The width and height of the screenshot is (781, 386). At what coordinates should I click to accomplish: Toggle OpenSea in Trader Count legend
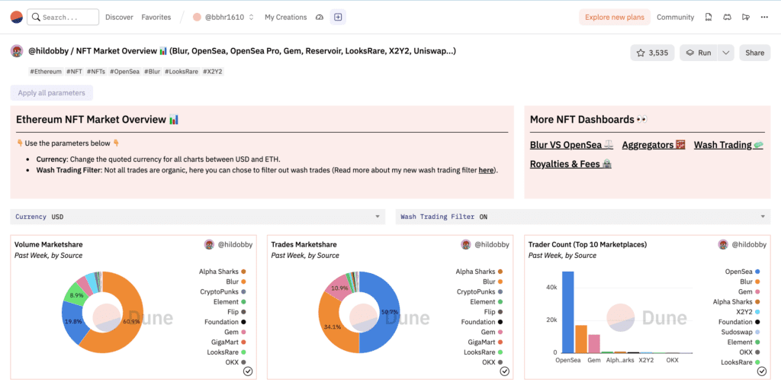(743, 272)
